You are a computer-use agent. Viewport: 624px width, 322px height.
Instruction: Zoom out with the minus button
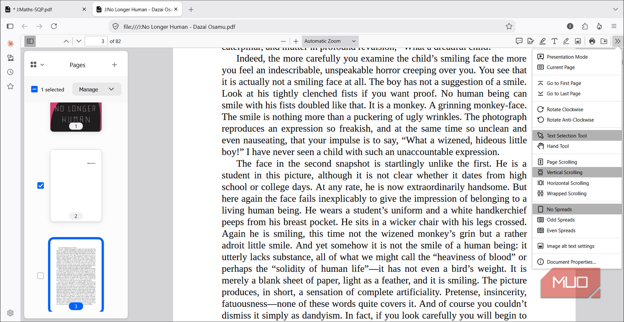[x=283, y=41]
